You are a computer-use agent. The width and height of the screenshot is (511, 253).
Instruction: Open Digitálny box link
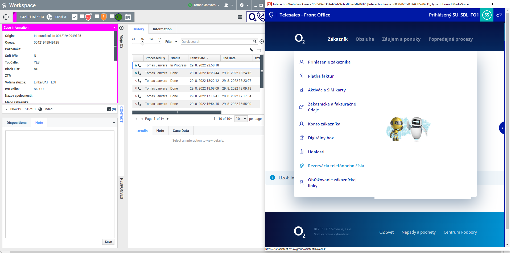(x=321, y=138)
